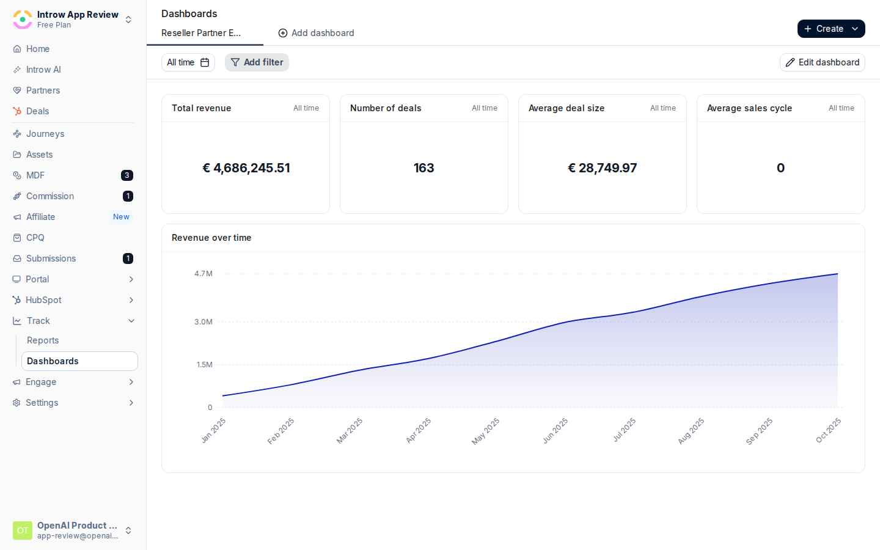Screen dimensions: 880x550
Task: Click the Journeys icon
Action: pos(17,134)
